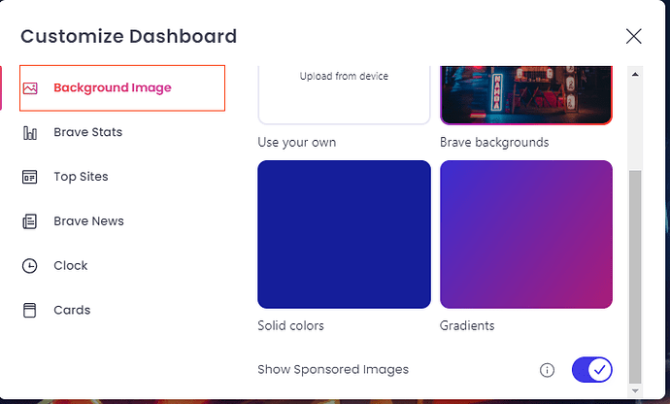Select the Brave News menu item
The image size is (670, 404).
click(x=88, y=221)
